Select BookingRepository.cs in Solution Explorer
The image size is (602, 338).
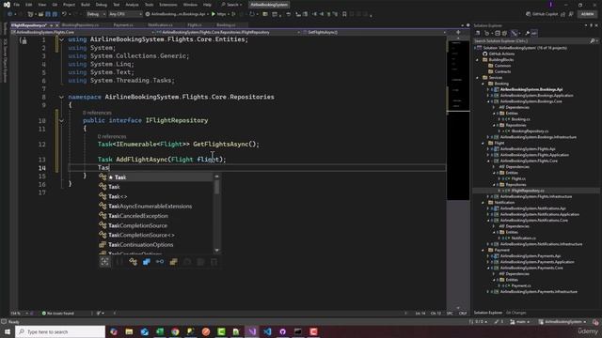pyautogui.click(x=530, y=131)
